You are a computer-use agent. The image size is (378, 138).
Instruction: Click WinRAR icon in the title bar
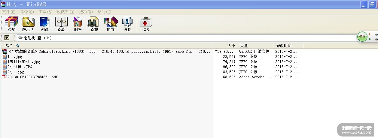click(3, 4)
